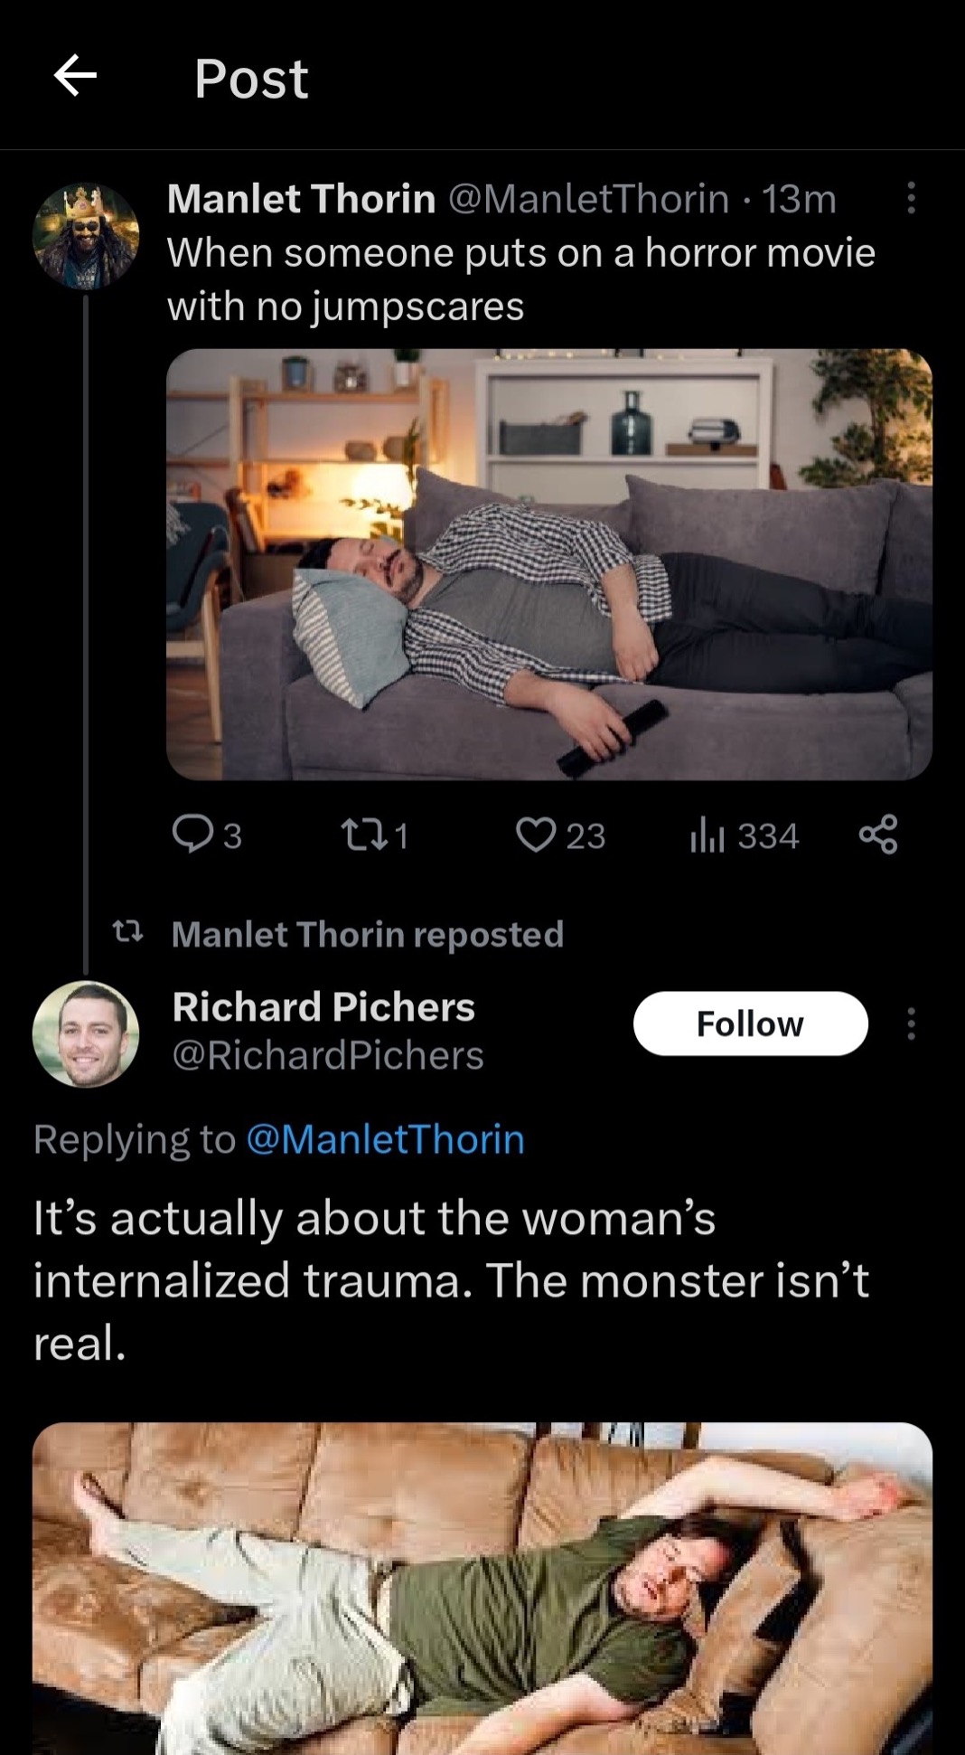Tap the @RichardPichers handle
The width and height of the screenshot is (965, 1755).
[328, 1055]
